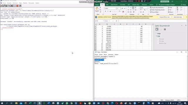The width and height of the screenshot is (188, 105).
Task: Switch to Excel's Ekle ribbon tab
Action: pyautogui.click(x=107, y=5)
